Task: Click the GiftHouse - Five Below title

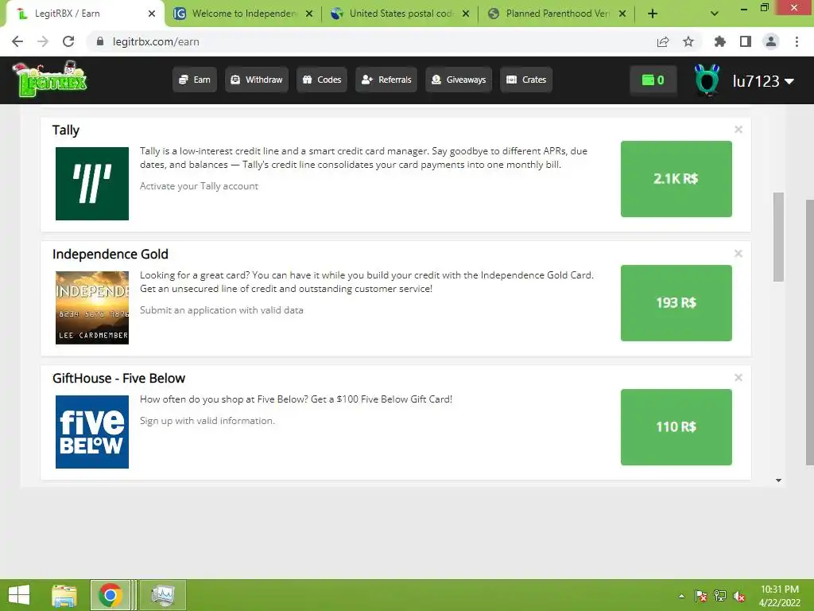Action: pyautogui.click(x=119, y=378)
